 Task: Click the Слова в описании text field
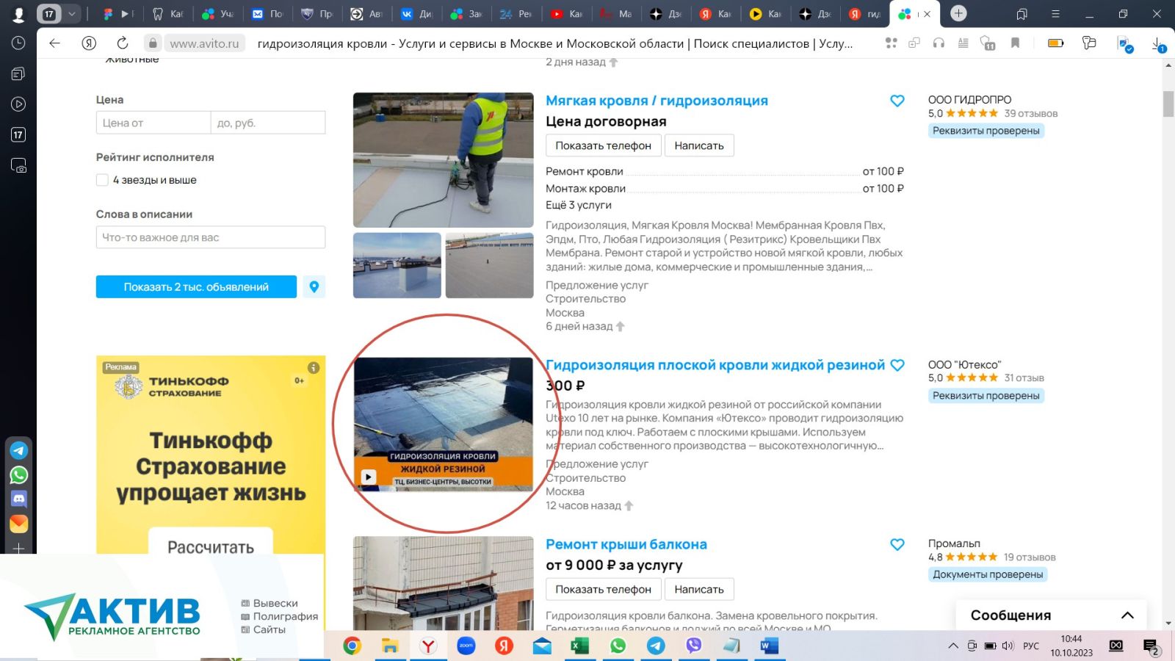pos(211,237)
